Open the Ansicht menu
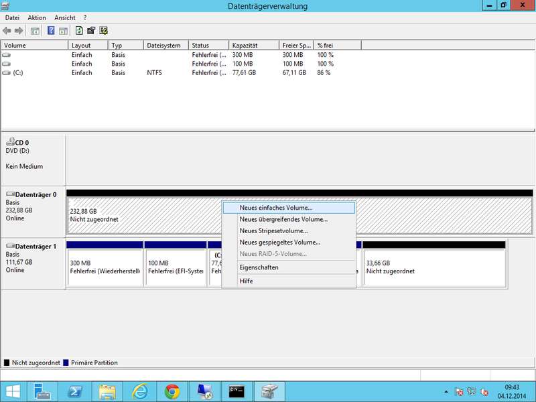The height and width of the screenshot is (402, 536). pos(65,17)
